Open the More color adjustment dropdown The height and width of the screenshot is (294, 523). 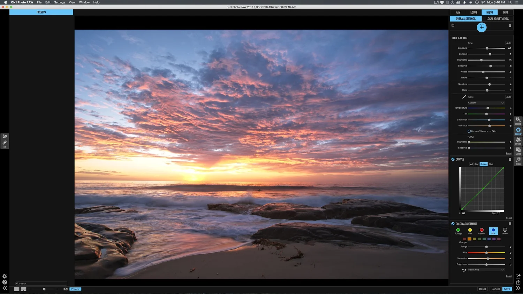click(505, 230)
